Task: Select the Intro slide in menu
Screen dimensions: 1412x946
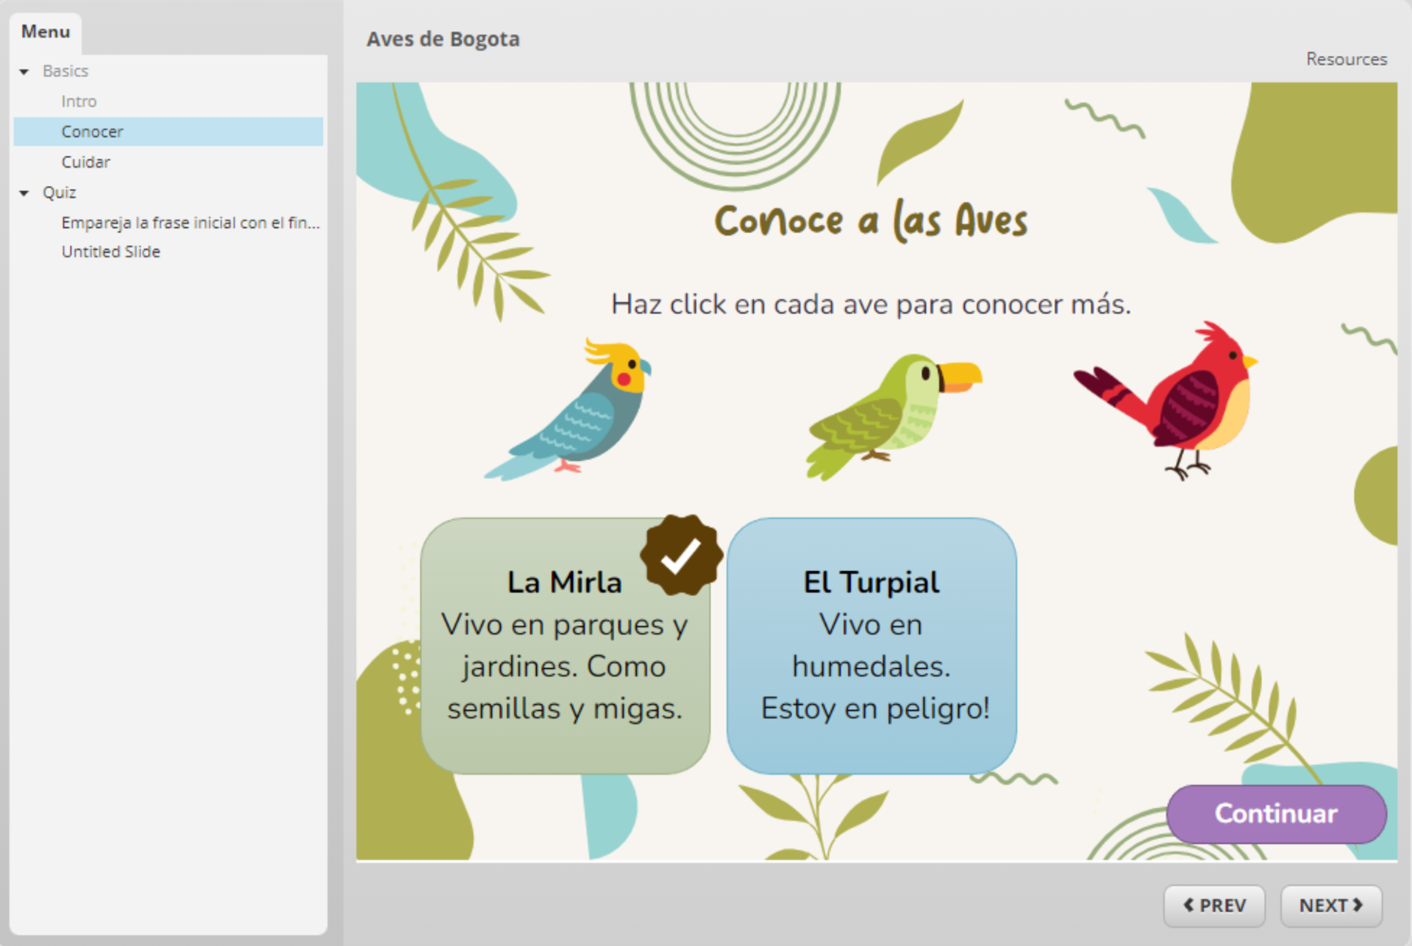Action: coord(79,101)
